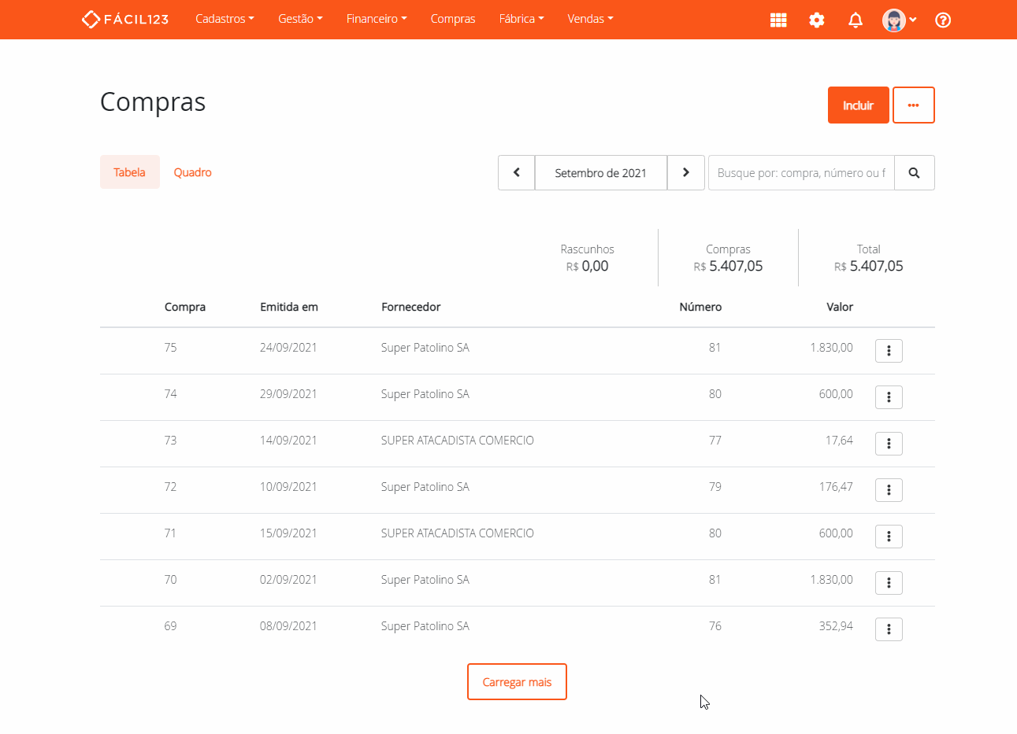The image size is (1017, 734).
Task: Click Carregar mais to load more
Action: coord(517,682)
